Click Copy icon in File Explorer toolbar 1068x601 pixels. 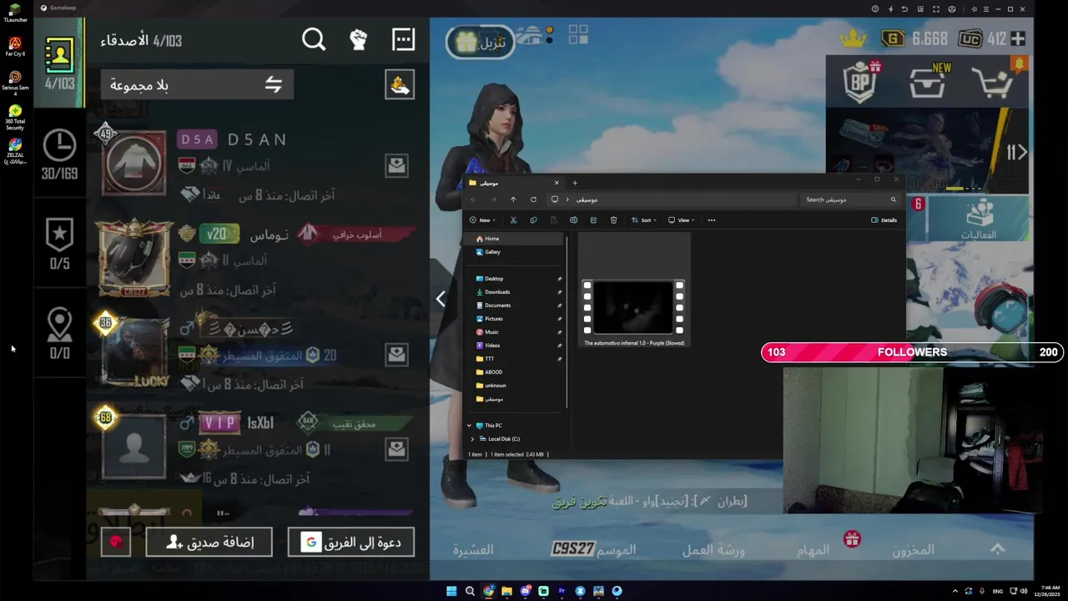coord(533,220)
